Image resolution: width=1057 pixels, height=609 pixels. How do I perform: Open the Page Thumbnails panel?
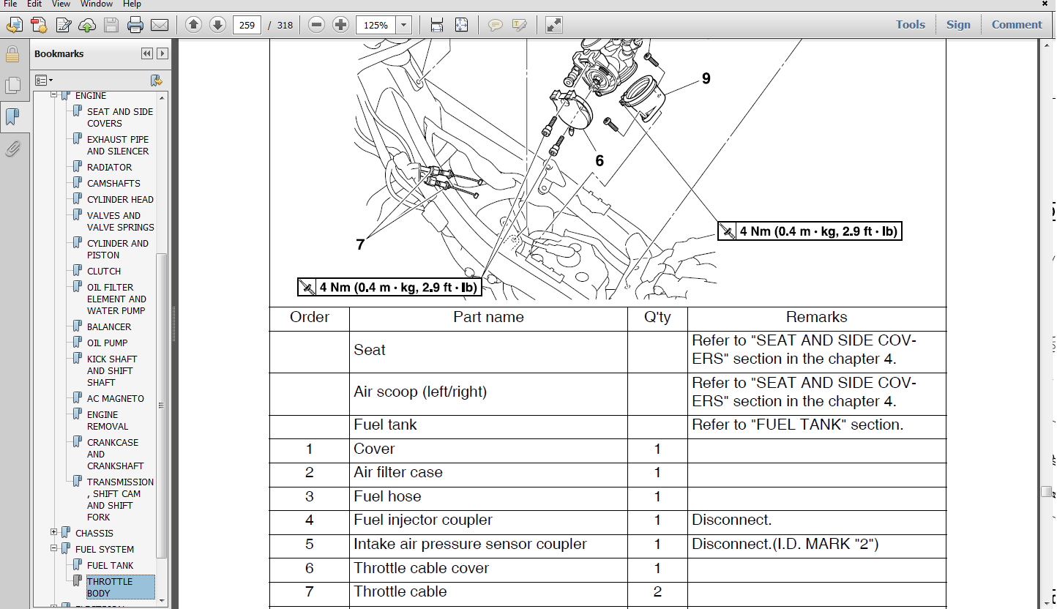[x=12, y=85]
